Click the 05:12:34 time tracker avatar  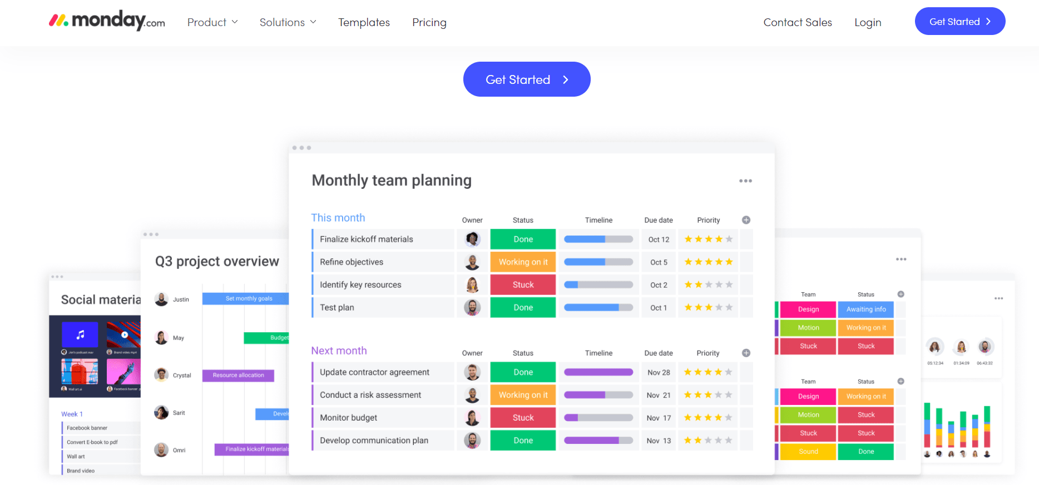click(935, 347)
